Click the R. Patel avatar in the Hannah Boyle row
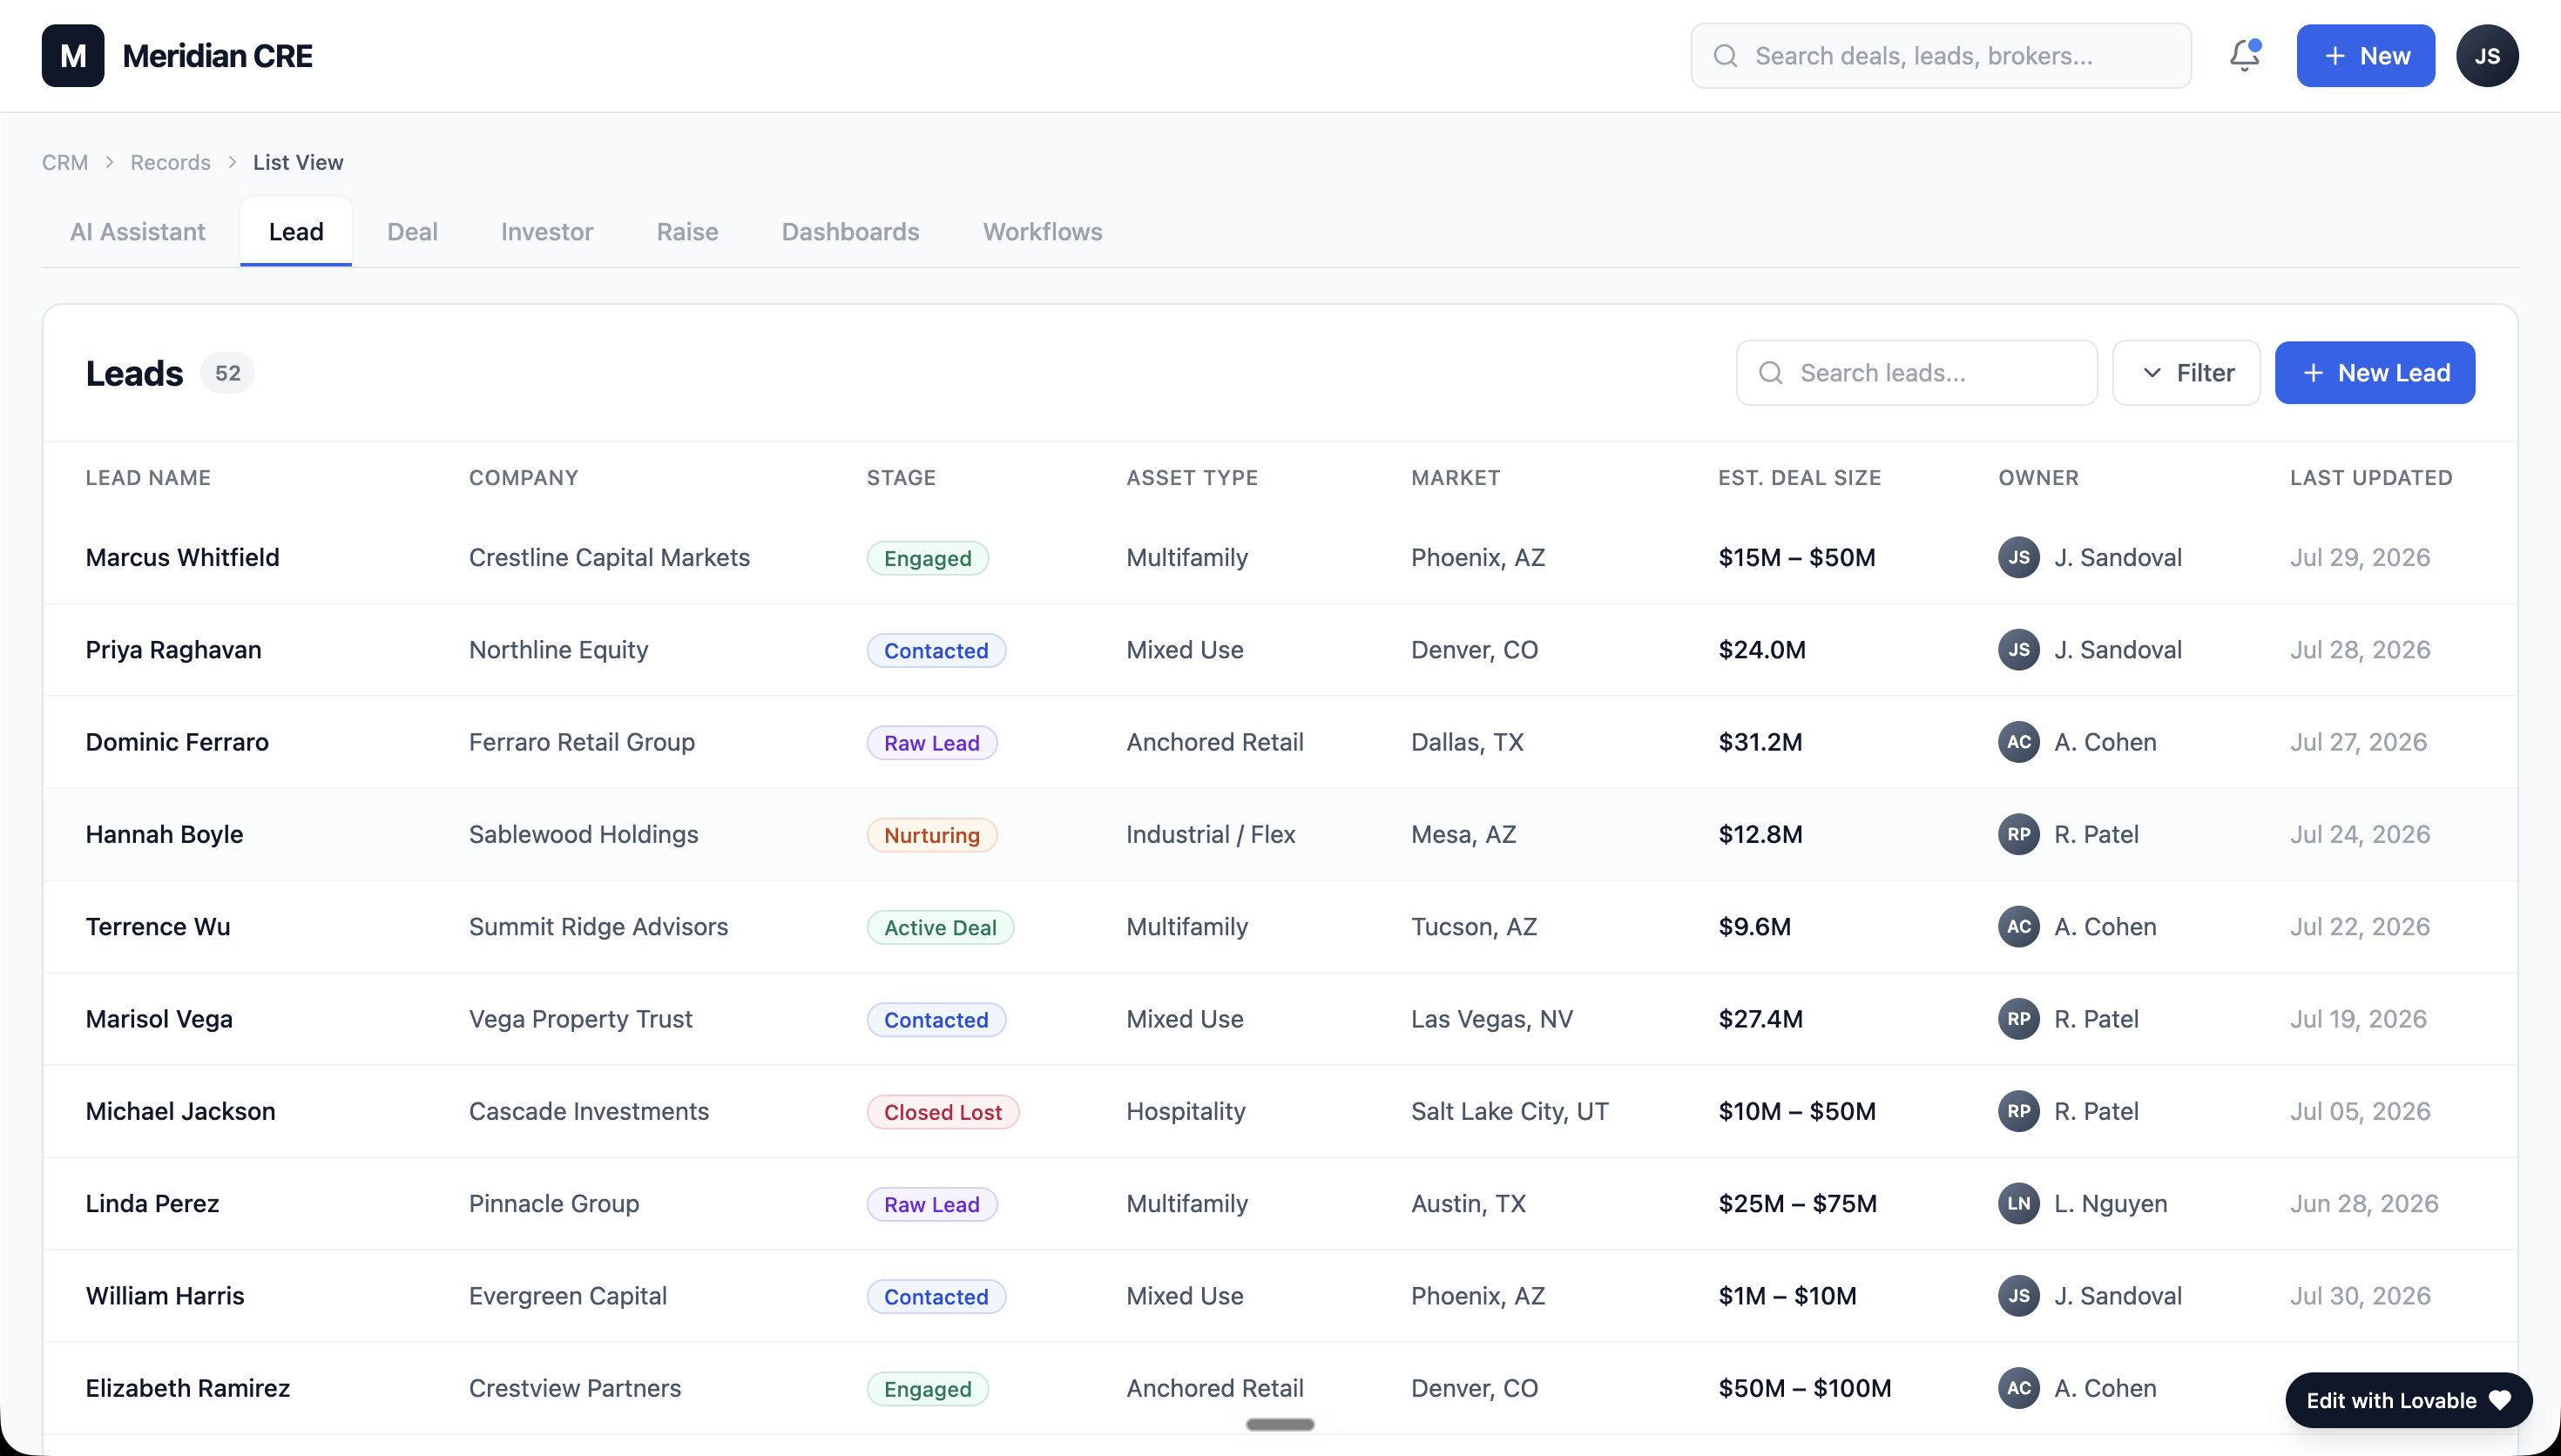This screenshot has height=1456, width=2561. [x=2018, y=834]
